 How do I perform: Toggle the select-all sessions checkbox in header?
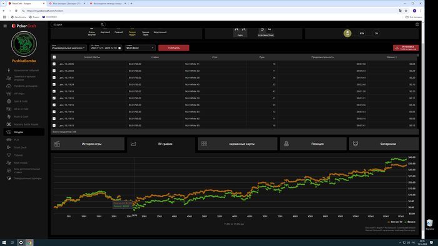click(54, 57)
